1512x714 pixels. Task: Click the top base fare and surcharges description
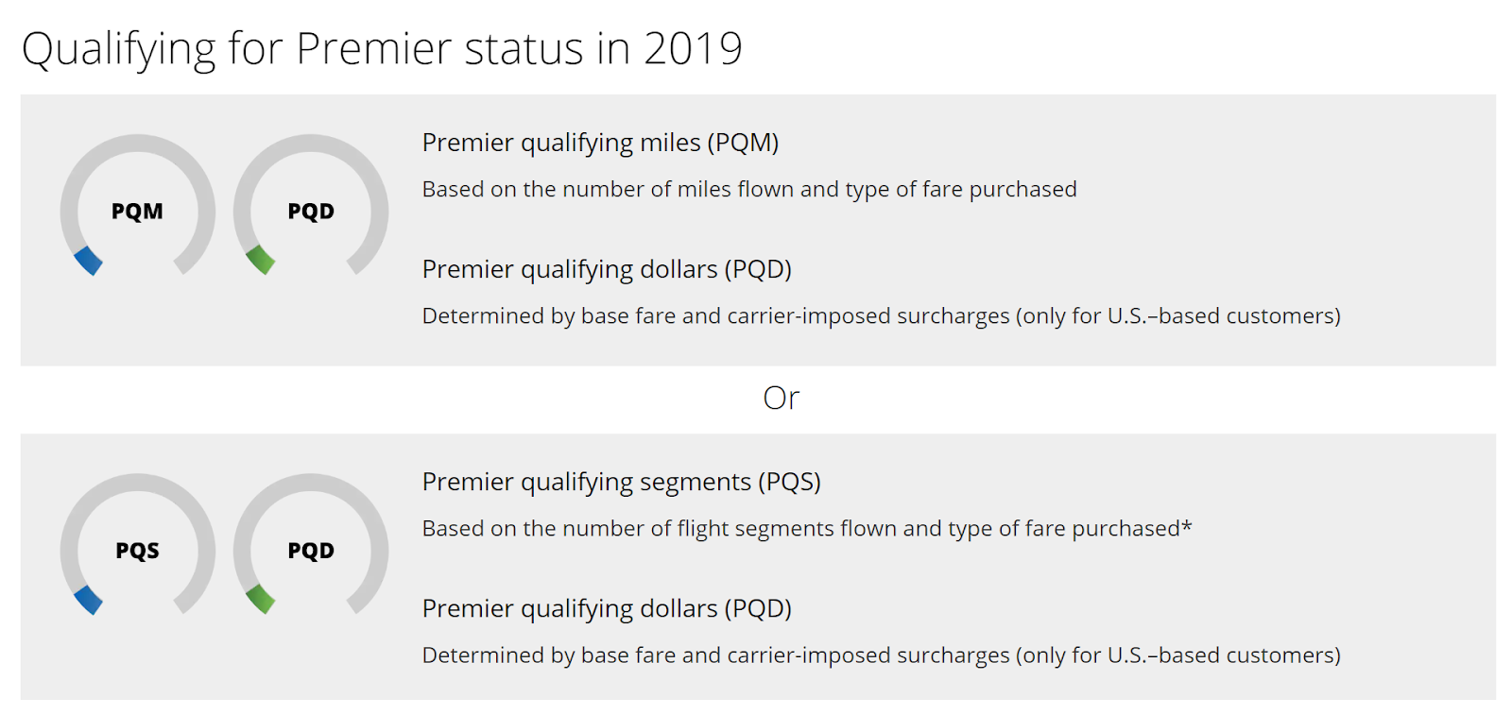click(x=882, y=315)
